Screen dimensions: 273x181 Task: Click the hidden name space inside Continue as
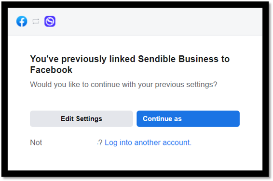tap(209, 118)
